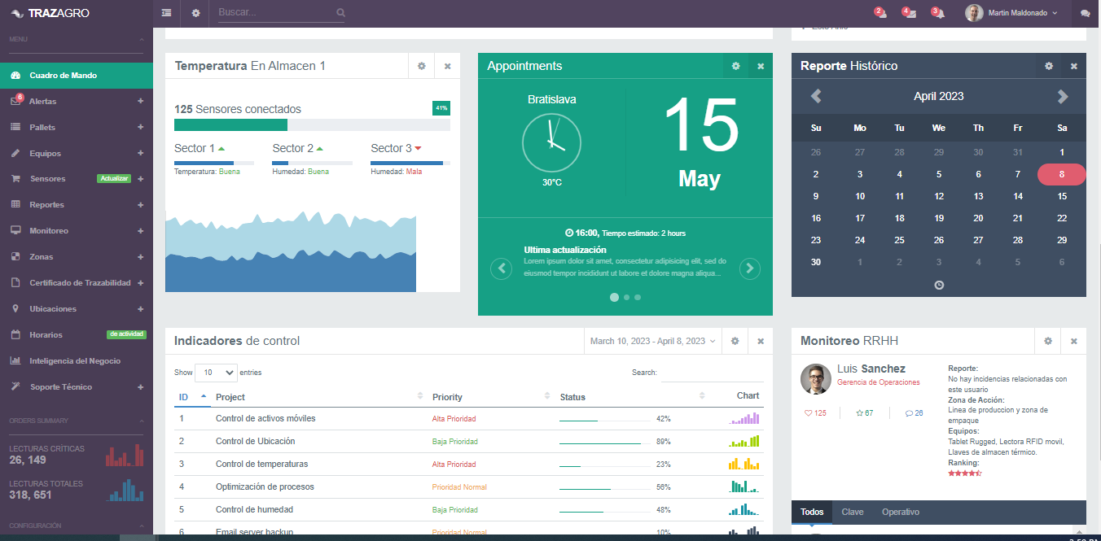Switch to the Clave tab

[853, 512]
